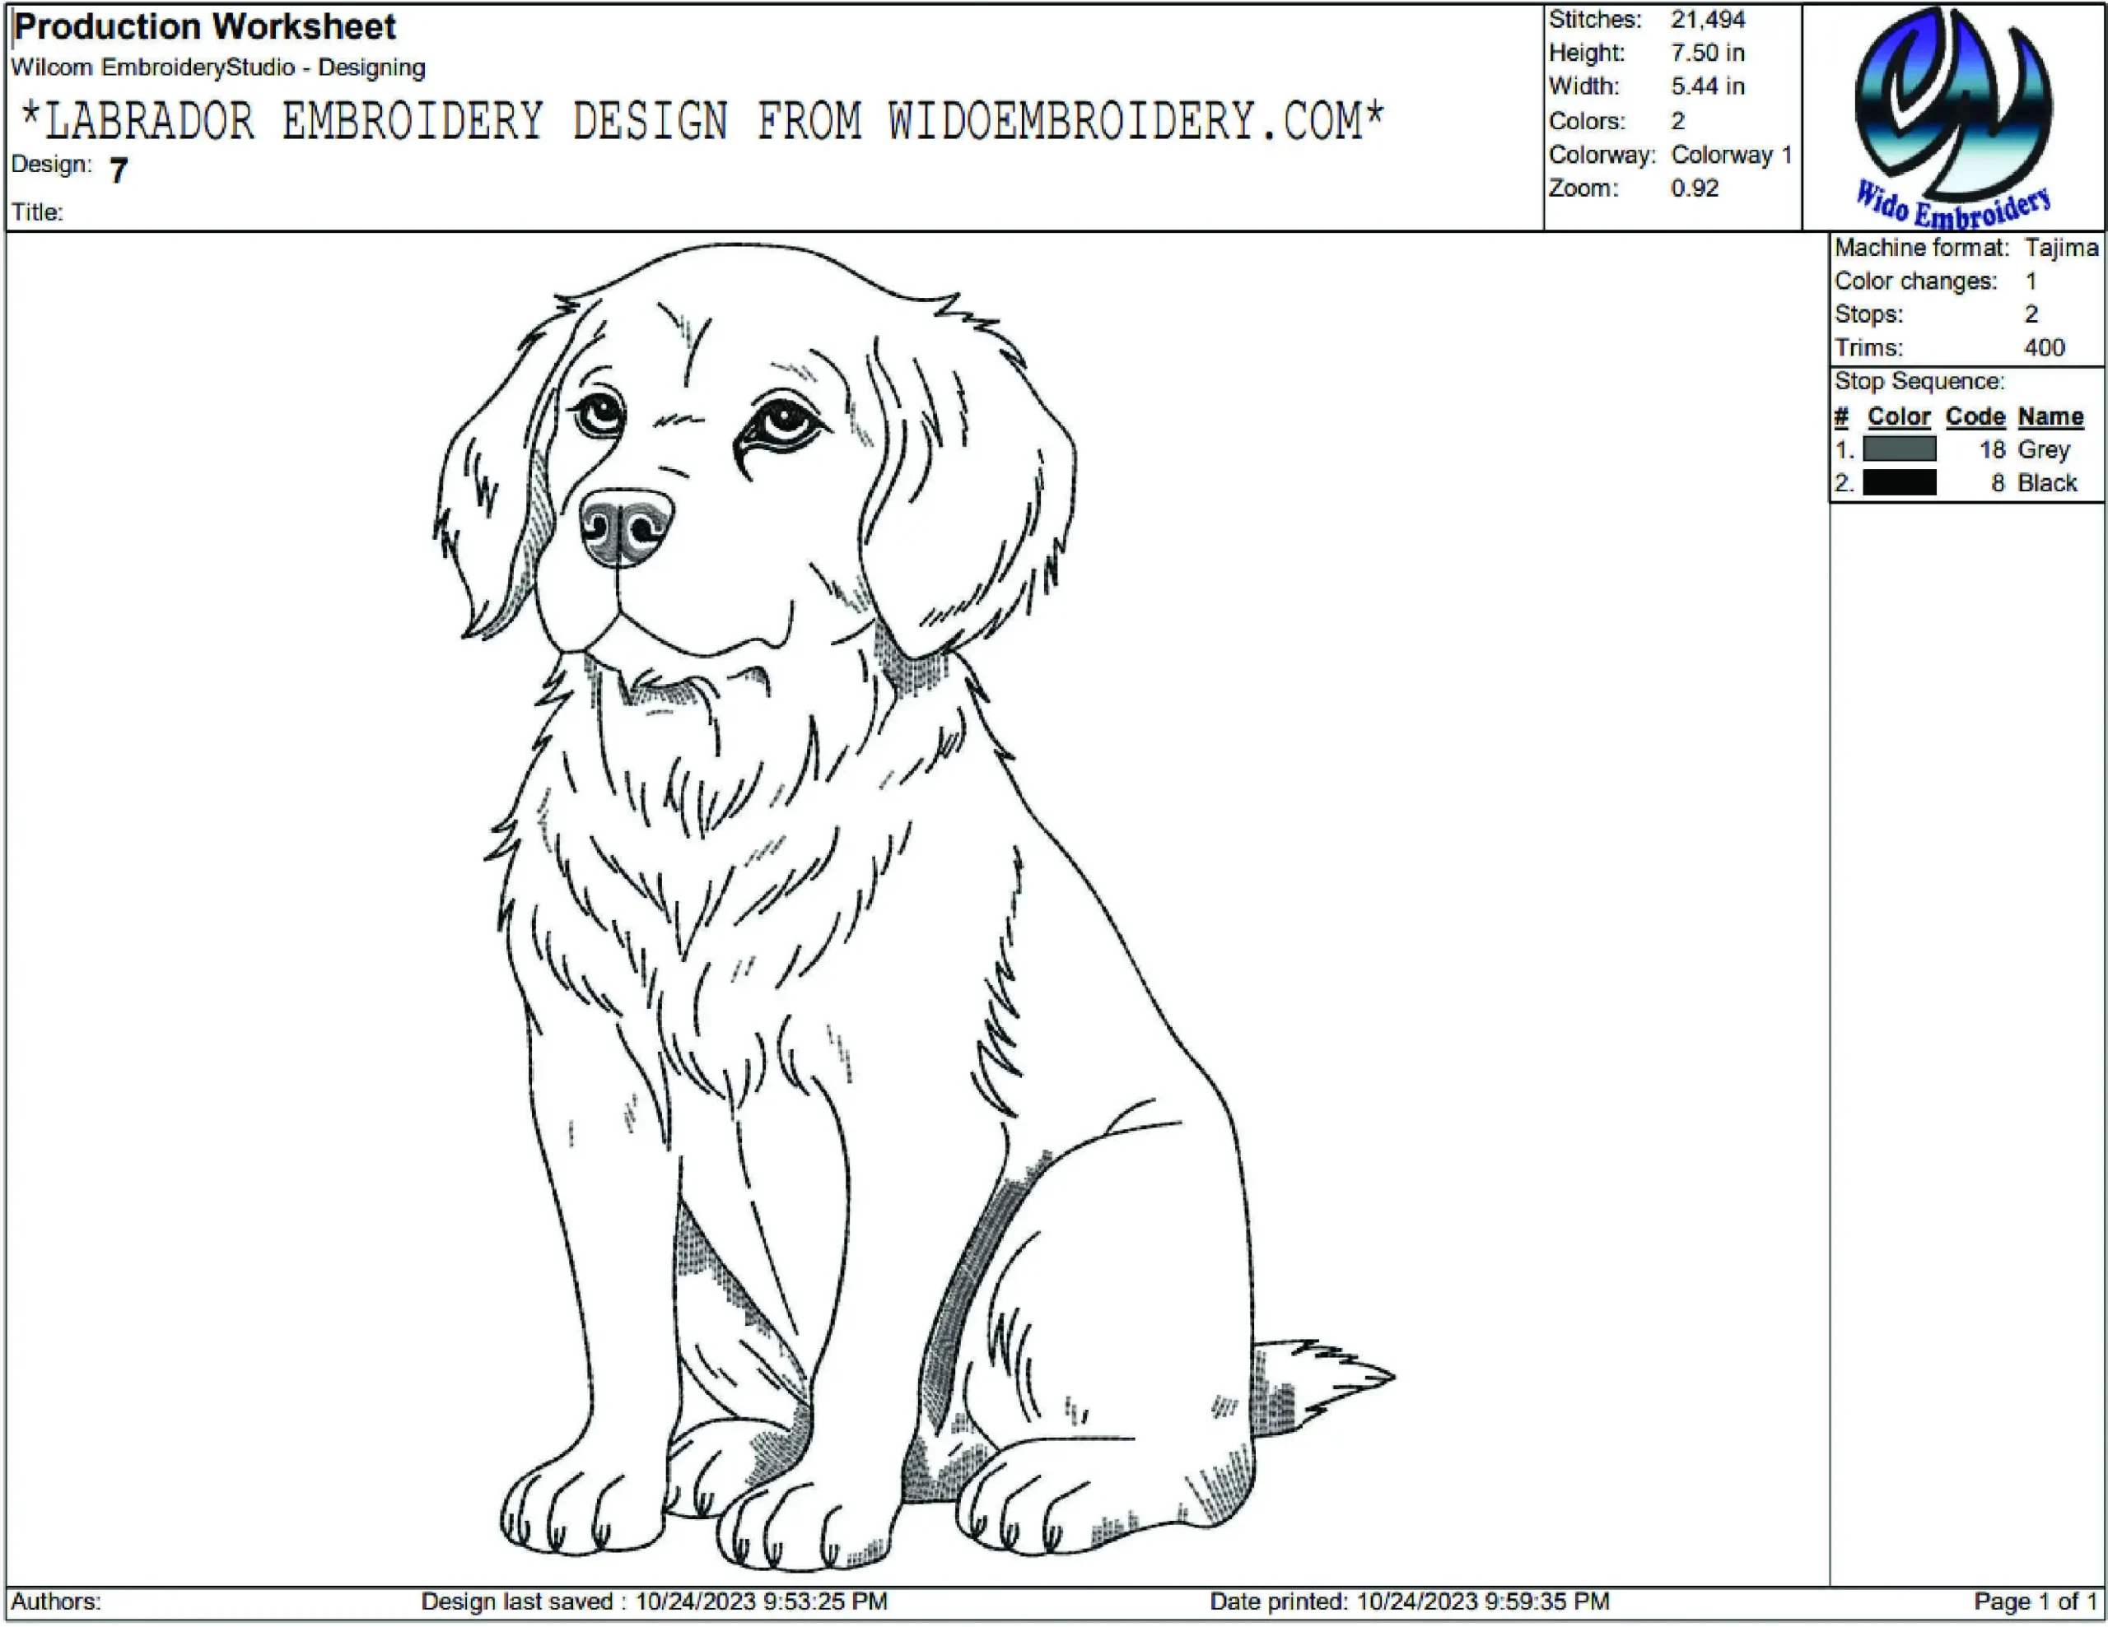
Task: Click the code 18 in Grey row
Action: [x=1992, y=450]
